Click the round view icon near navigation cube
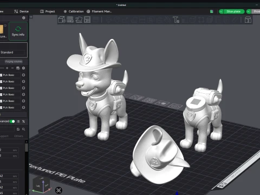This screenshot has width=260, height=195. pos(58,190)
